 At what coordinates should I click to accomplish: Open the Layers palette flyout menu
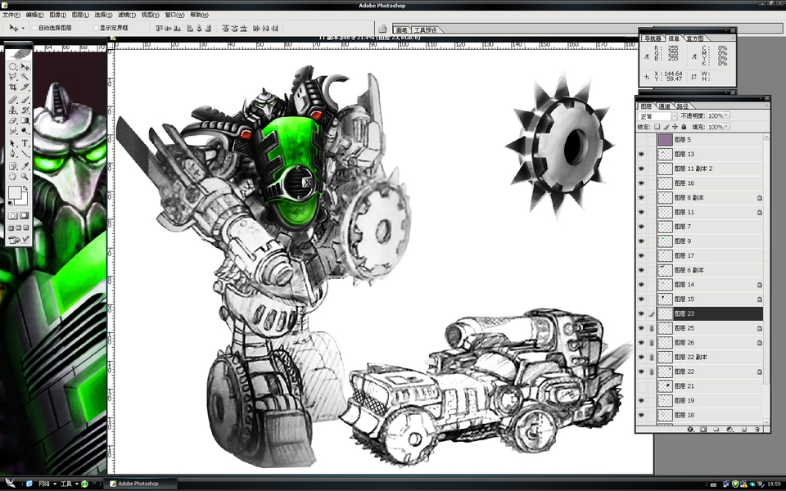tap(766, 106)
